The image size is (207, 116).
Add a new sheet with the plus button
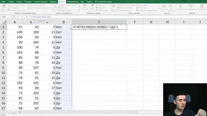click(20, 112)
